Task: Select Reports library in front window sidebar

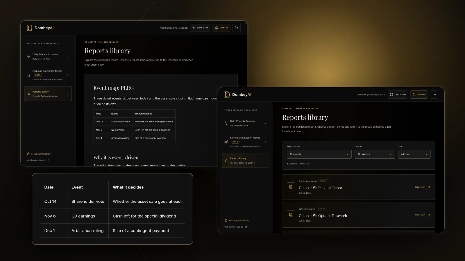Action: point(246,160)
